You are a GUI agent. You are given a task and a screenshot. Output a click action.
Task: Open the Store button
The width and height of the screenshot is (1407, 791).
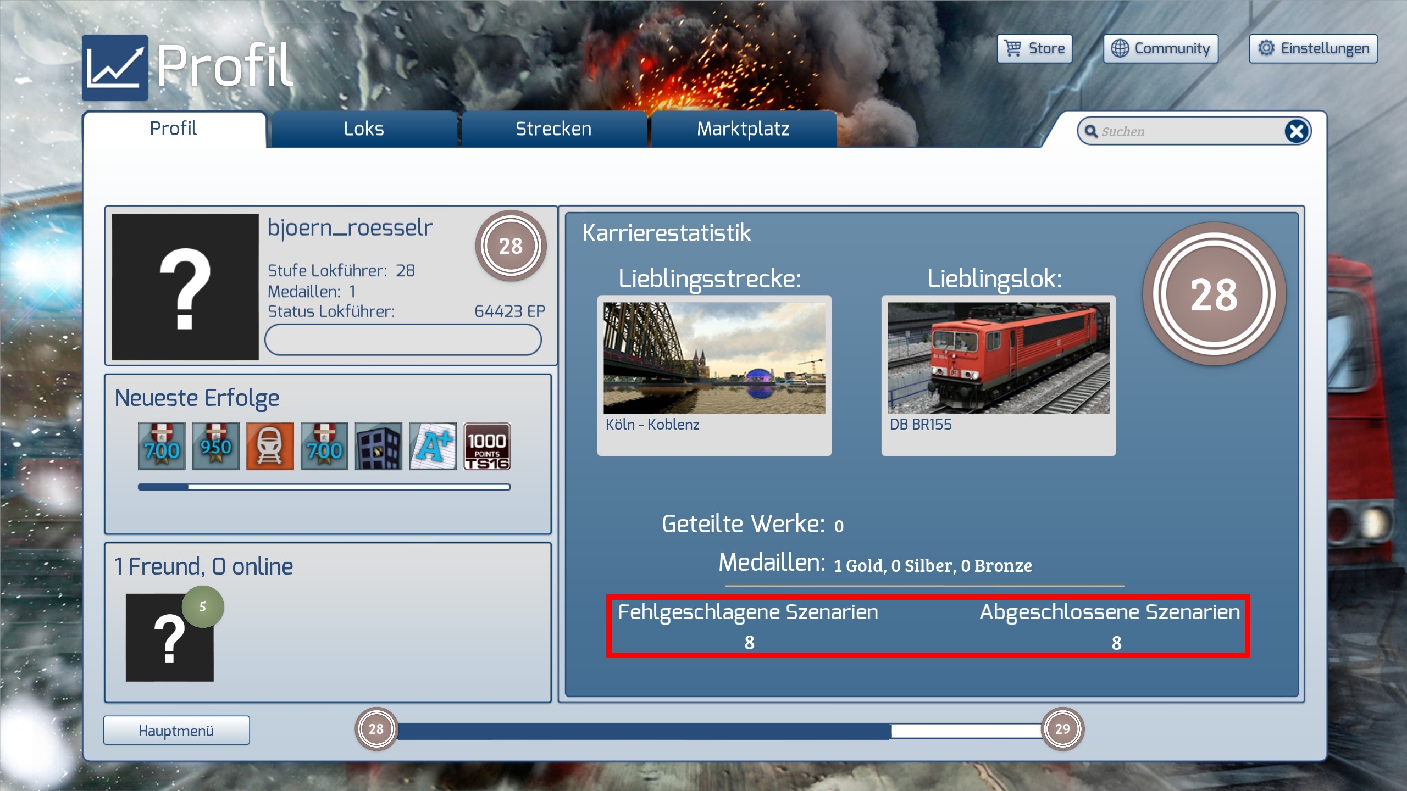tap(1035, 48)
